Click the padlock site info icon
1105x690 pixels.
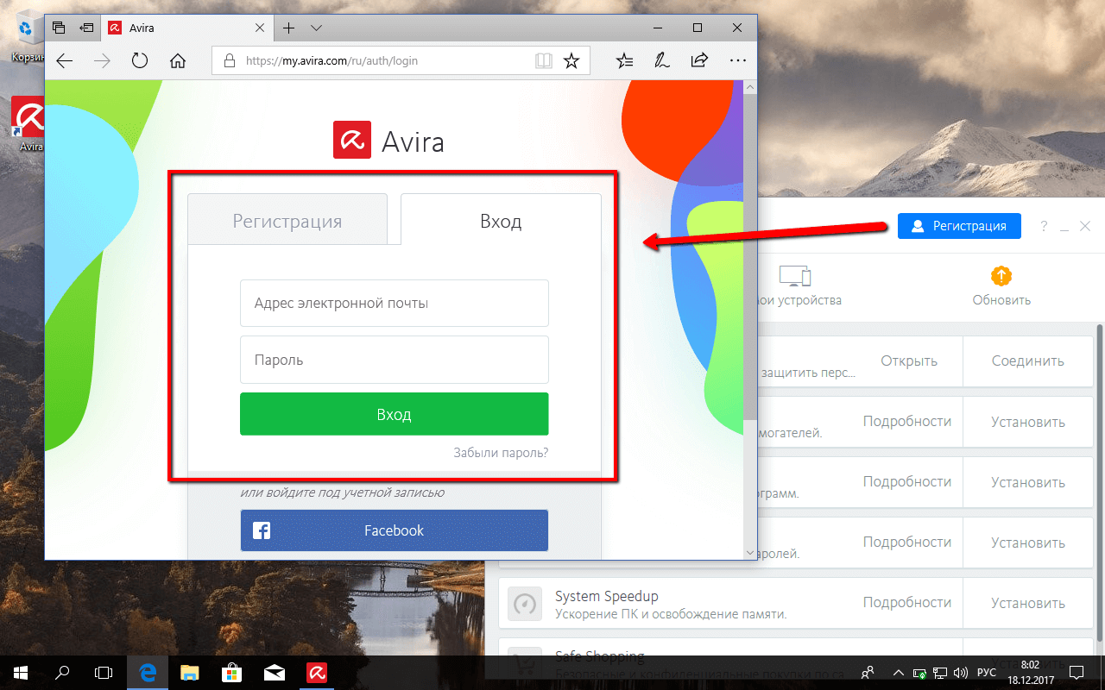(229, 61)
